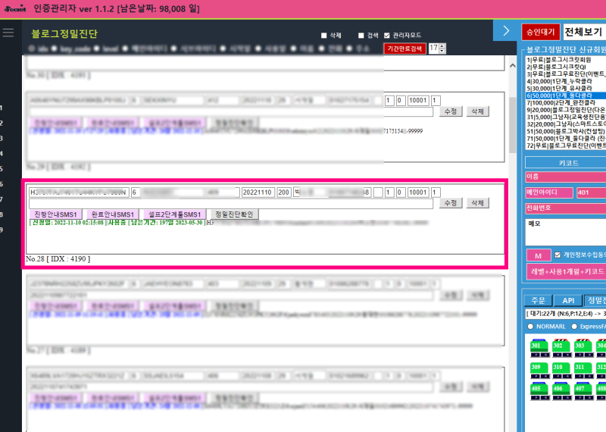Select the level search radio option
The width and height of the screenshot is (606, 432).
point(97,49)
